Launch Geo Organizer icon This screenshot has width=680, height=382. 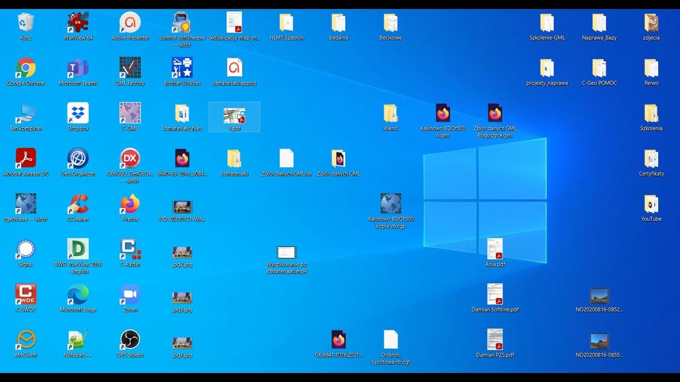point(78,159)
